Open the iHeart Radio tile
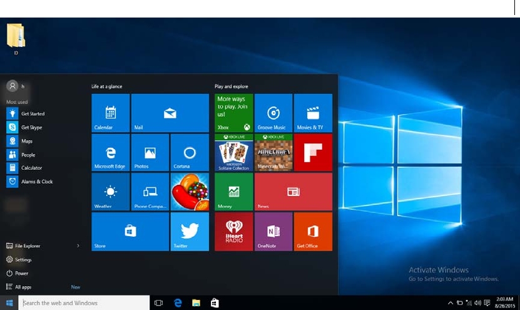The height and width of the screenshot is (310, 520). click(x=234, y=231)
